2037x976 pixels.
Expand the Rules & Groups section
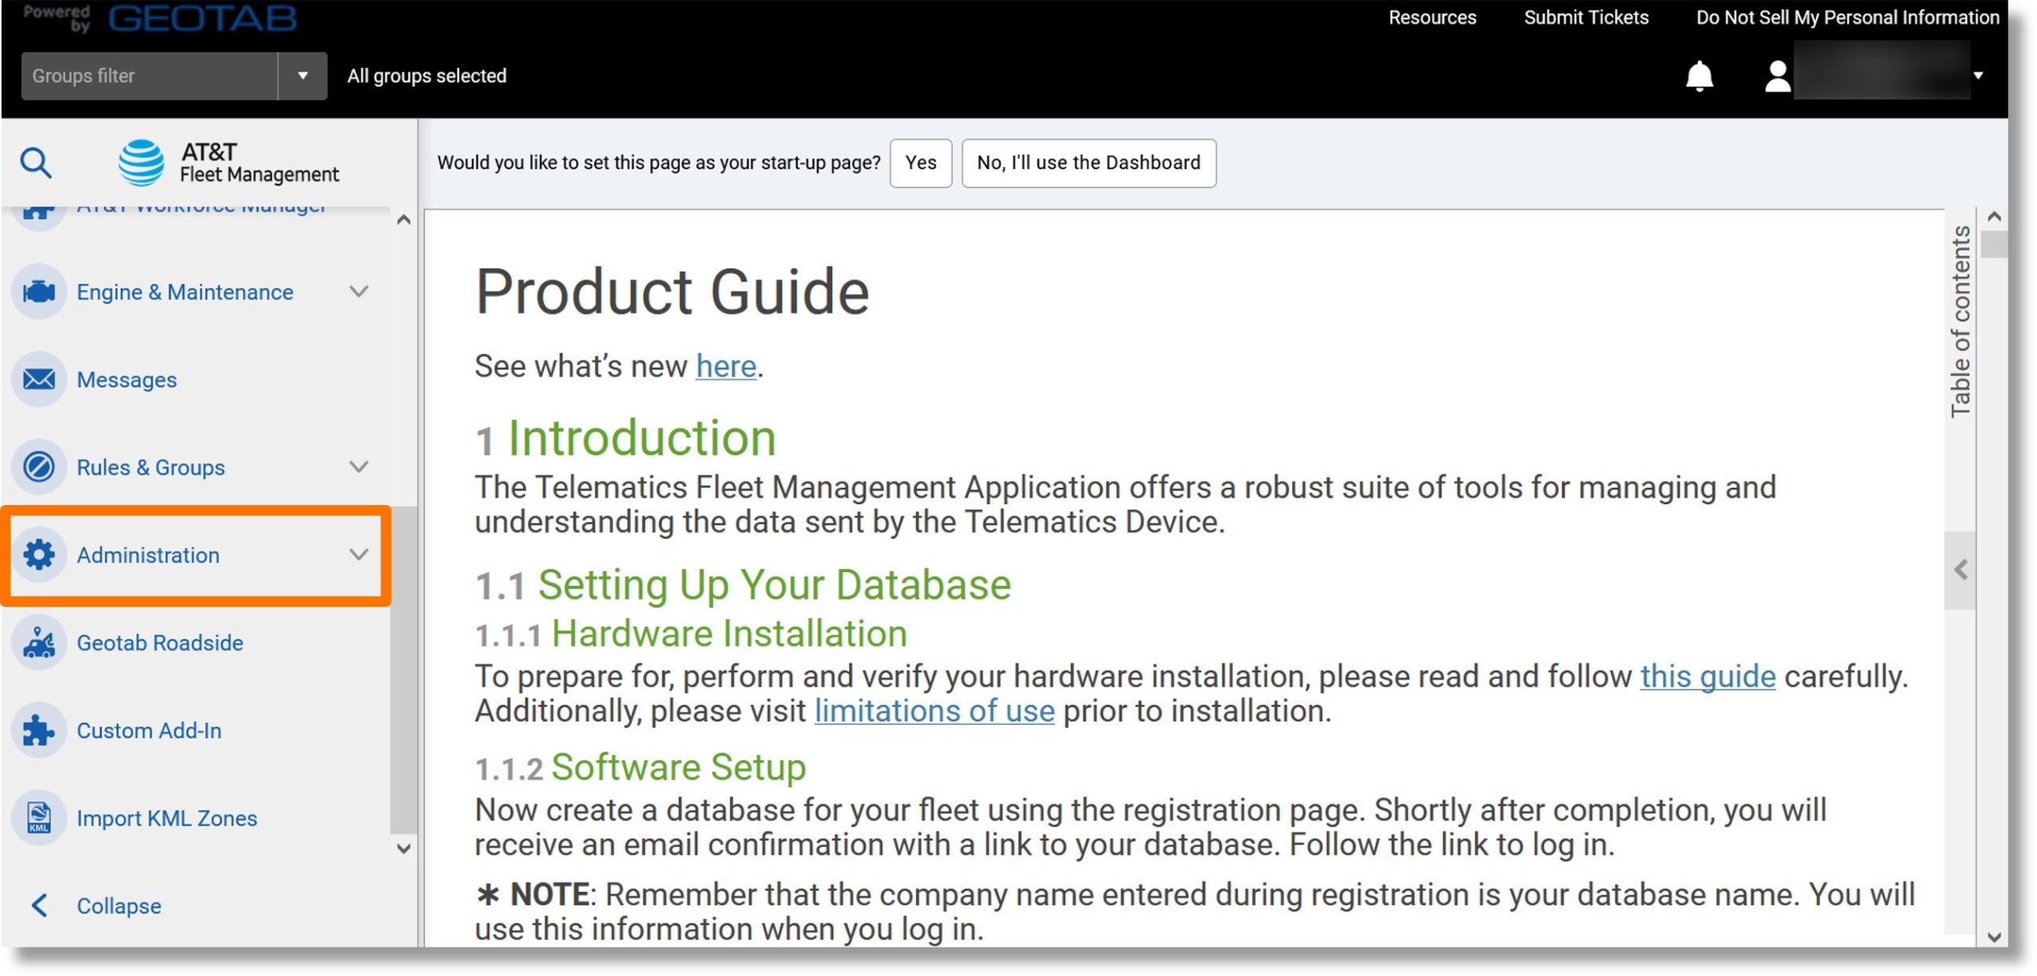coord(360,466)
